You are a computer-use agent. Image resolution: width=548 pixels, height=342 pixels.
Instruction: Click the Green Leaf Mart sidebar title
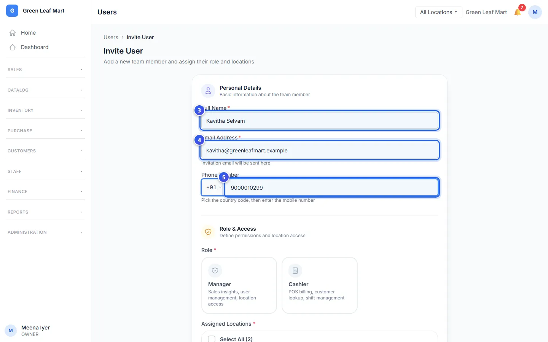44,11
